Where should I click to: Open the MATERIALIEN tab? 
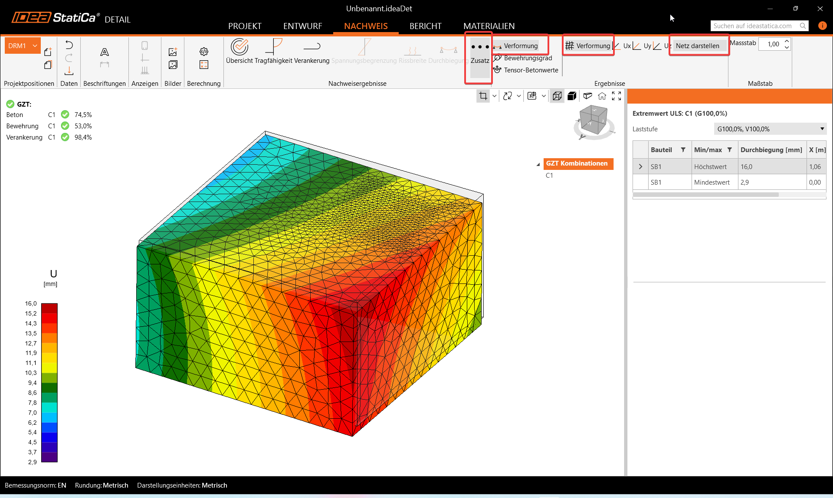[x=489, y=26]
